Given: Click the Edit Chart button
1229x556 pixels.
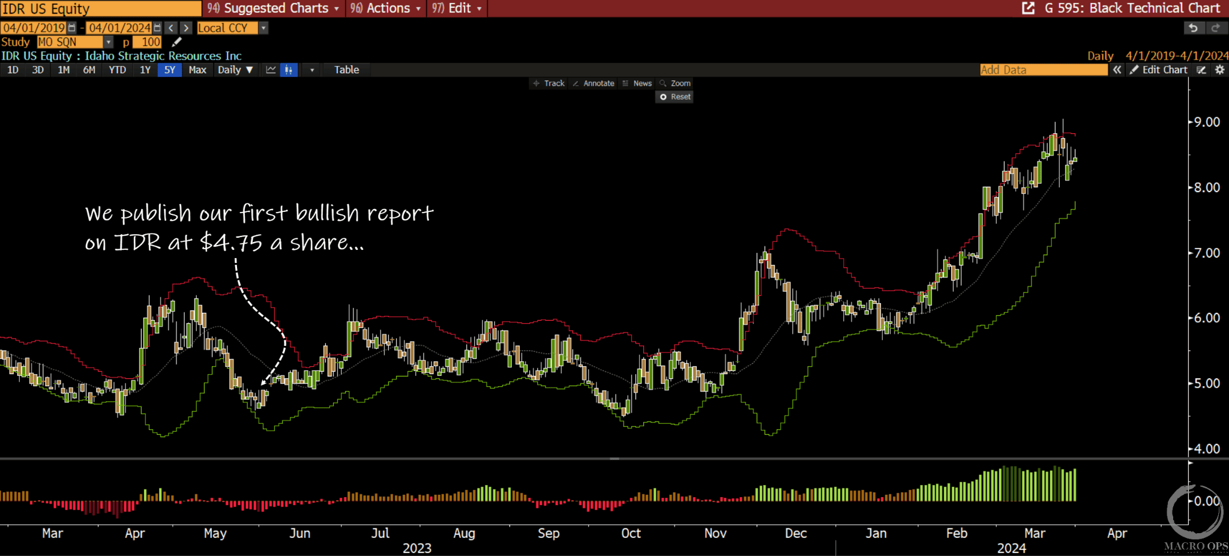Looking at the screenshot, I should click(1158, 70).
